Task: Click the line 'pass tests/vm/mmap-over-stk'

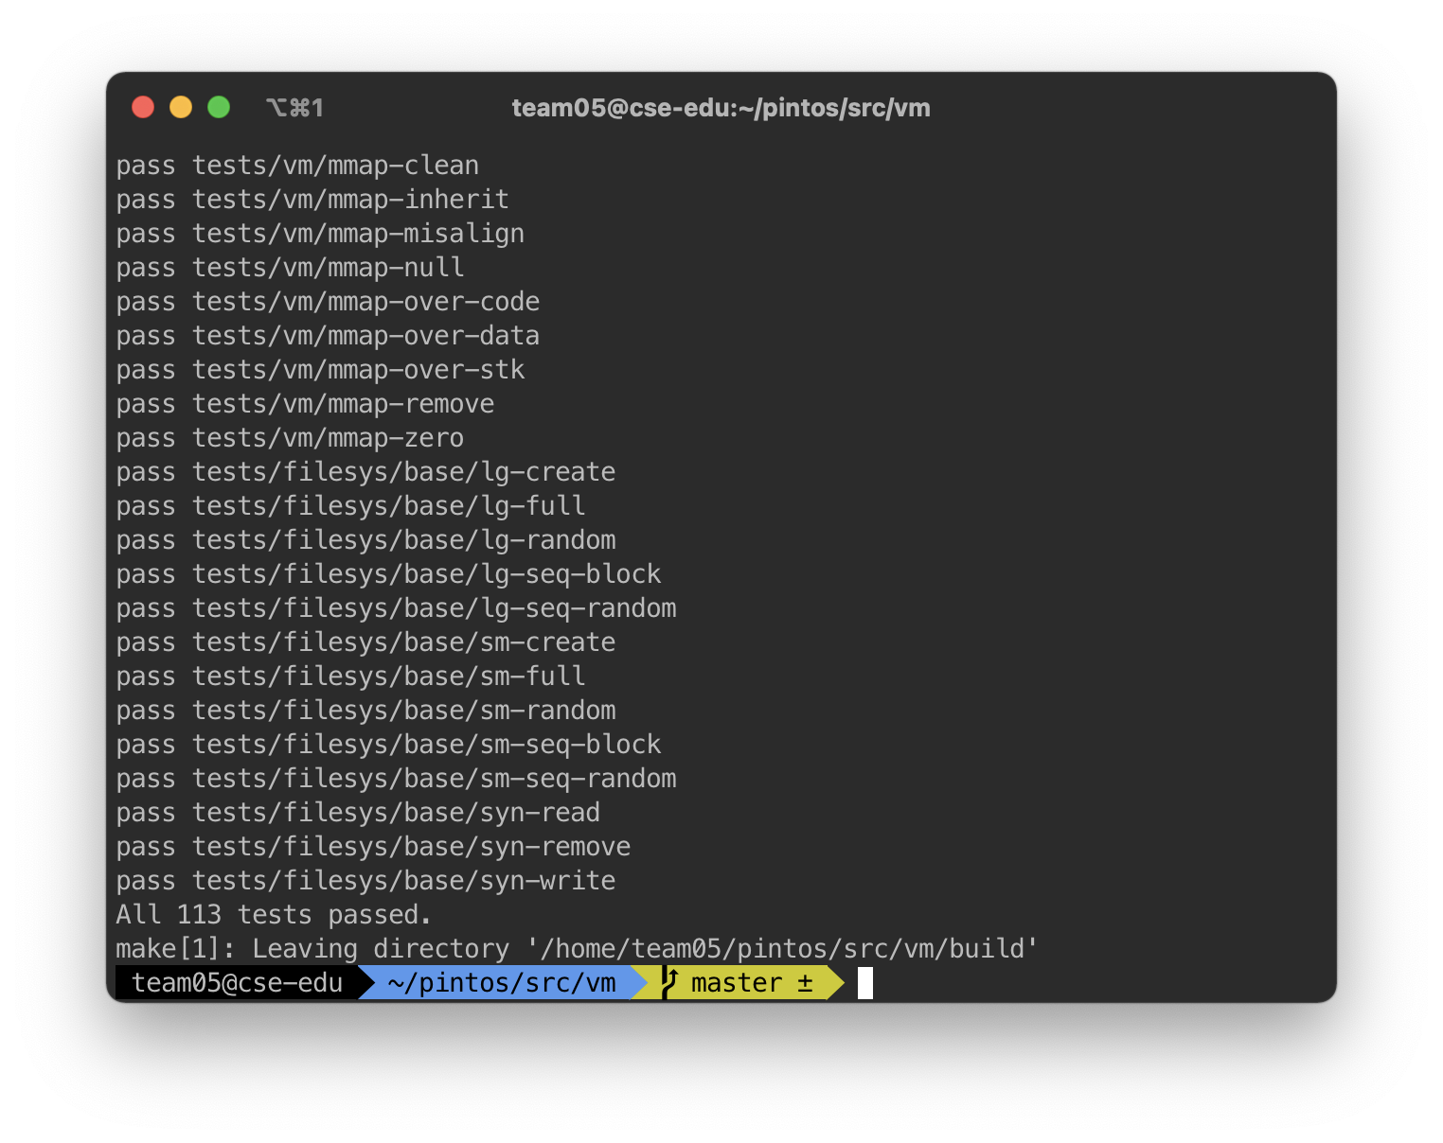Action: (x=320, y=370)
